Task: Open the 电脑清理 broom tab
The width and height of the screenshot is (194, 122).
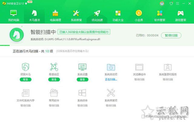Action: pos(55,16)
